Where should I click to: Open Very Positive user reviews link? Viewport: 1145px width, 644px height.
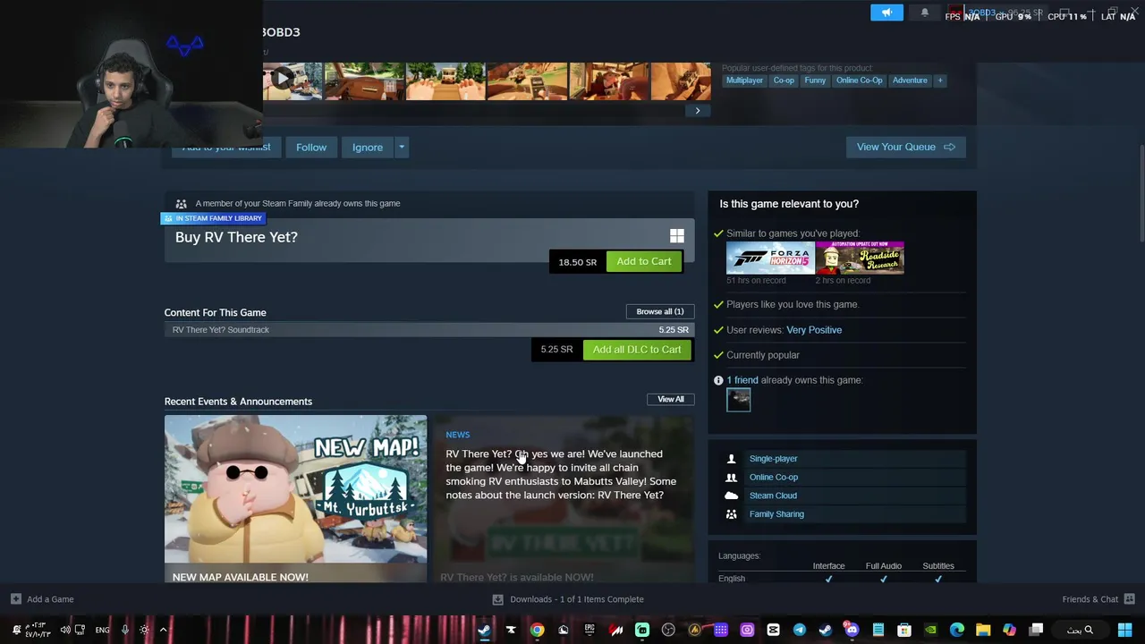(814, 330)
